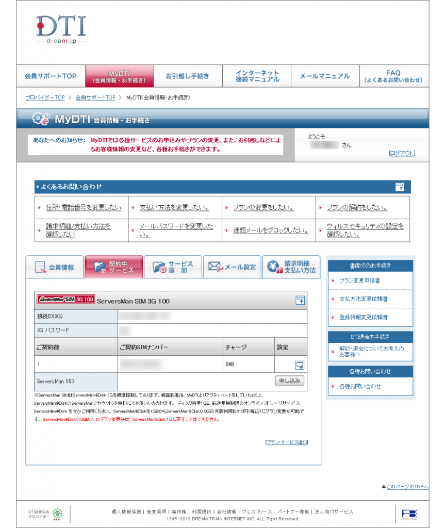The image size is (445, 528).
Task: Open the 設定 dropdown icon in contract row 1
Action: (300, 365)
